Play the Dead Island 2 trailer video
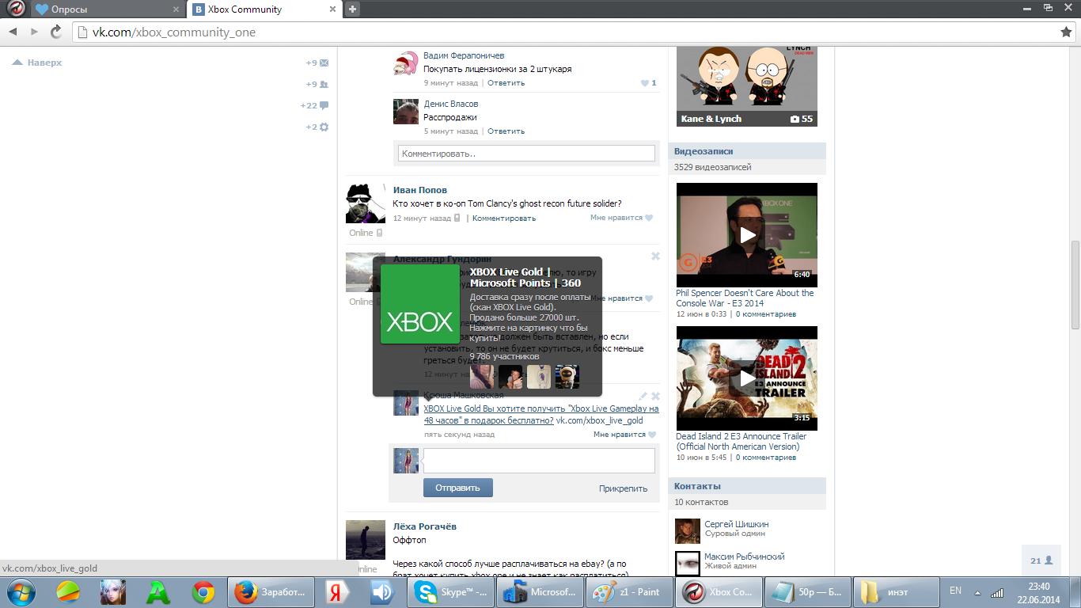Image resolution: width=1081 pixels, height=608 pixels. 747,378
